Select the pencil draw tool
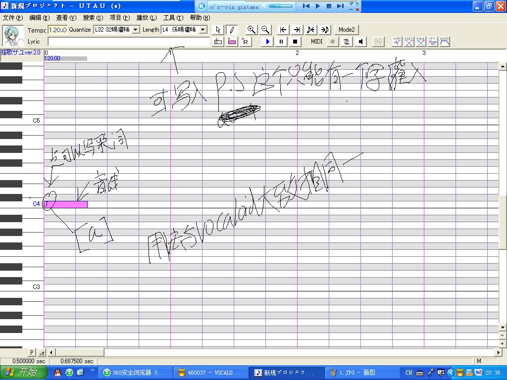This screenshot has width=507, height=380. click(232, 30)
